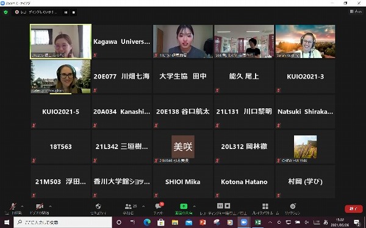Open PowerPoint from the Windows taskbar
Image resolution: width=366 pixels, height=228 pixels.
[203, 222]
